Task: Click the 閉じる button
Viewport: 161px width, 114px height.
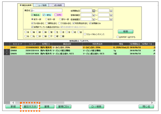Action: click(146, 106)
